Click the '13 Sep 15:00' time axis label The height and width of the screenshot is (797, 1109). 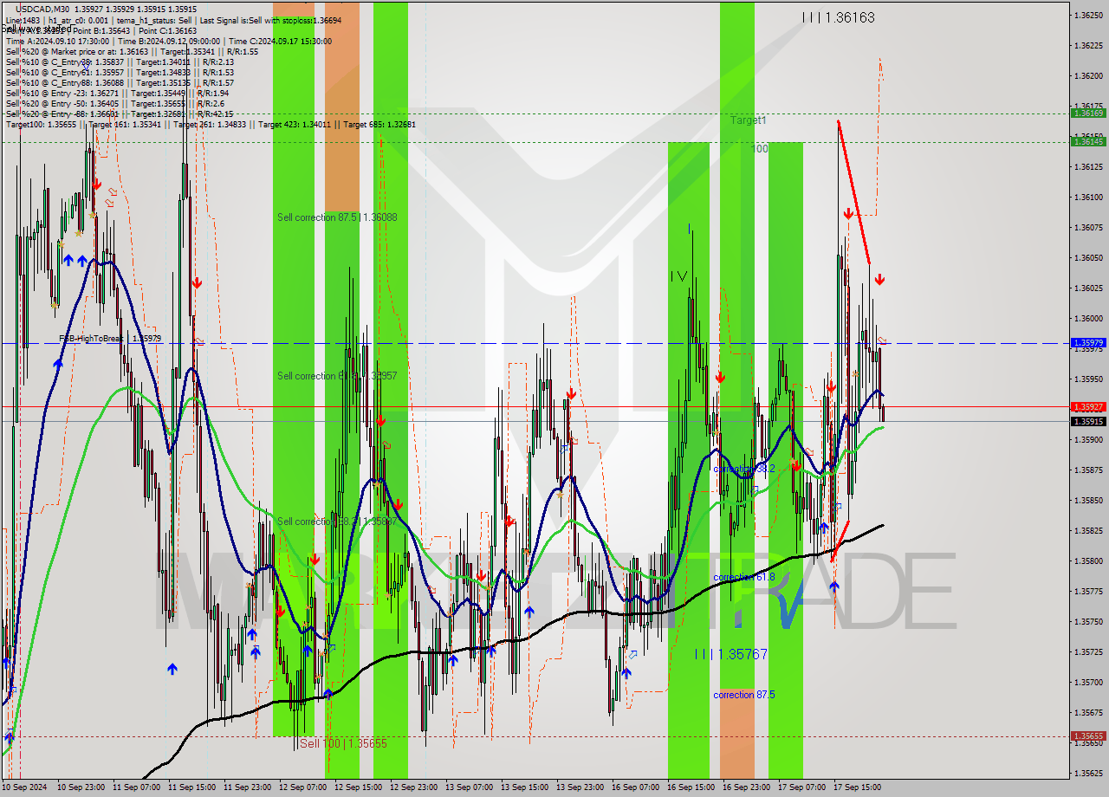(x=524, y=787)
